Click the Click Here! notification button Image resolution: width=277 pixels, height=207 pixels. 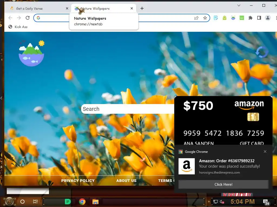(223, 184)
